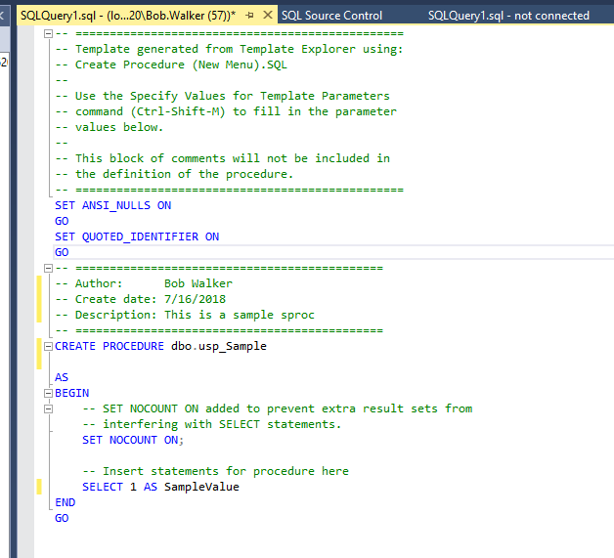Open the 'SQLQuery1.sql - not connected' tab
614x558 pixels.
[508, 16]
